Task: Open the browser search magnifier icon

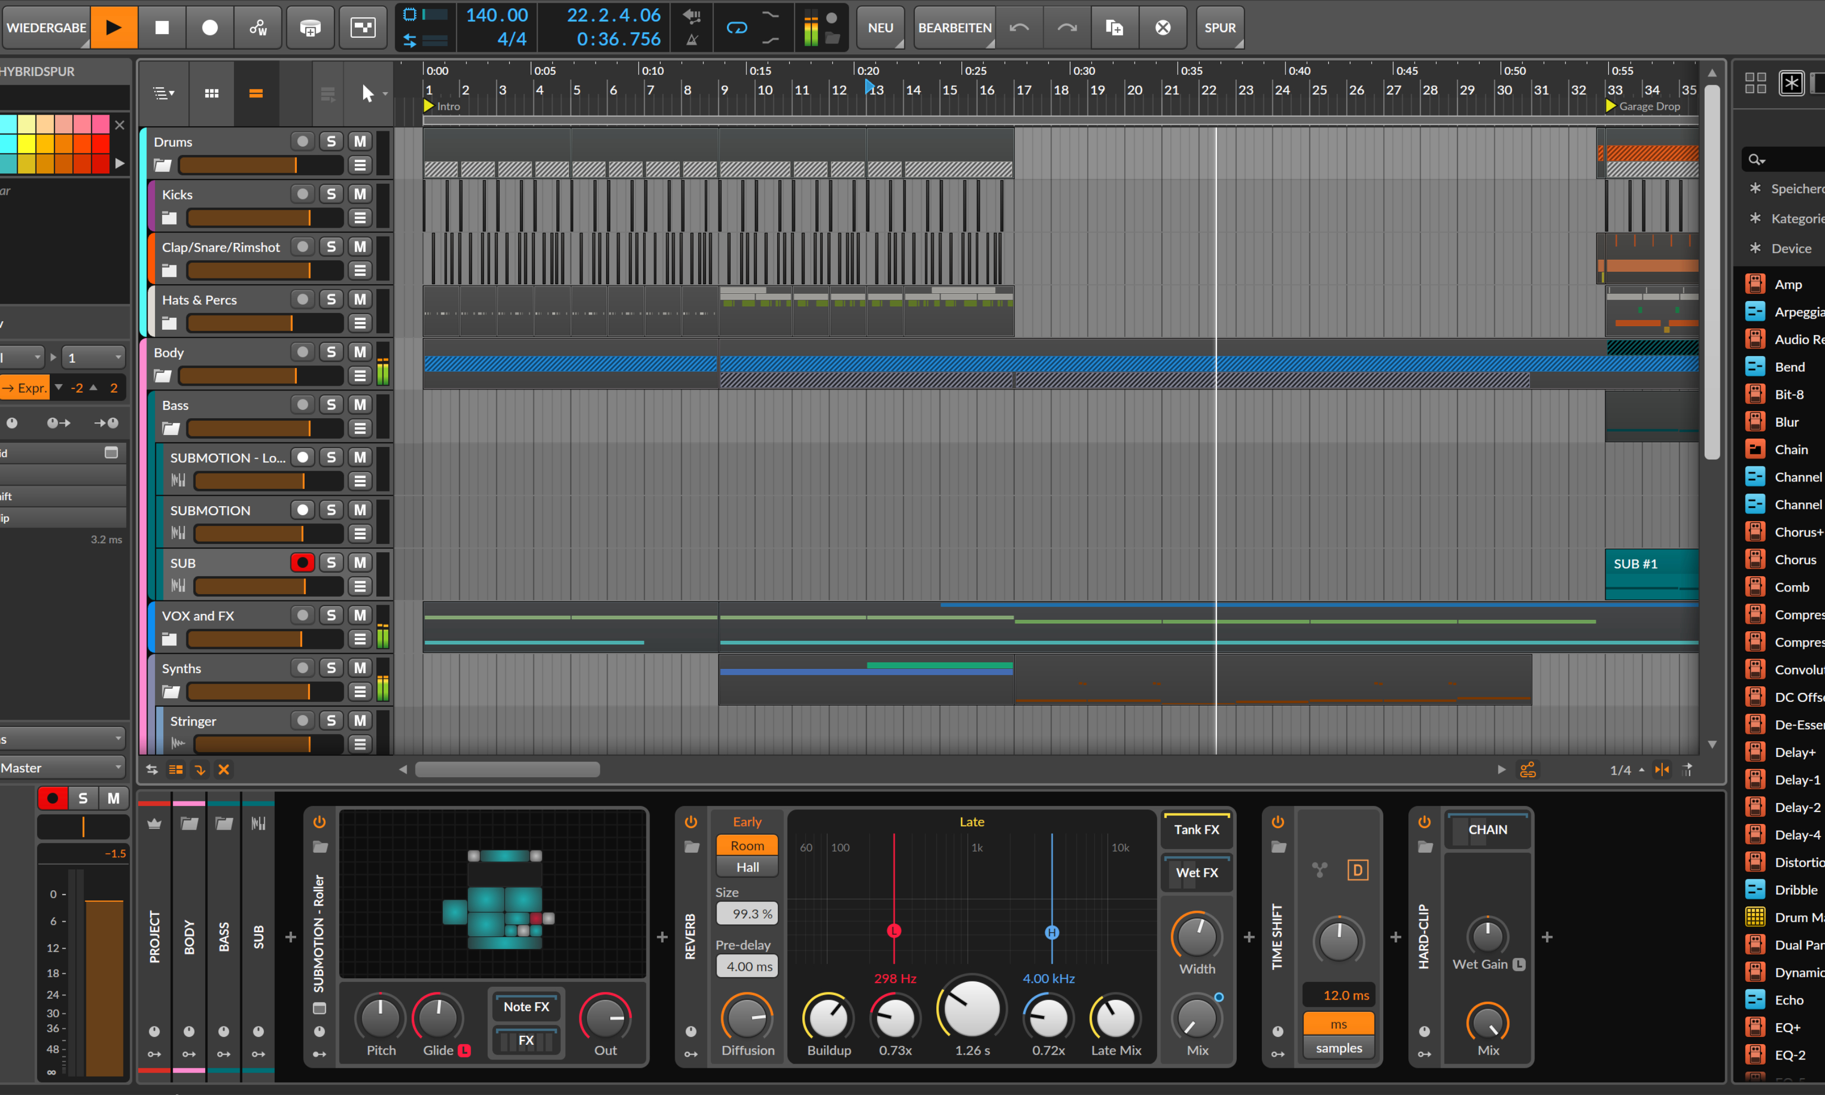Action: [1757, 159]
